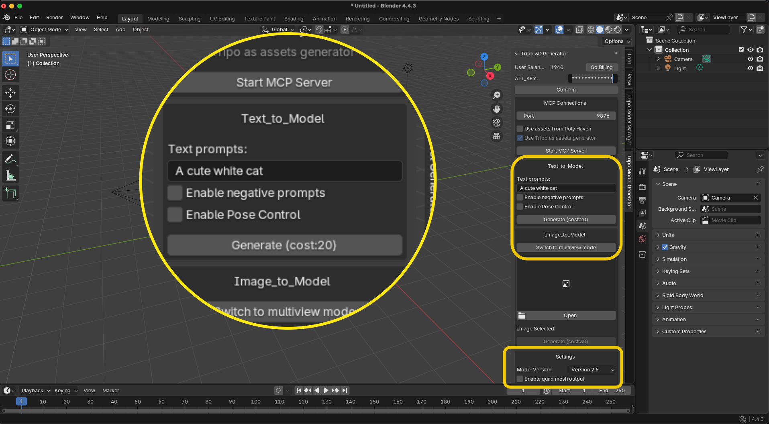Enable negative prompts checkbox
This screenshot has height=424, width=769.
click(520, 198)
